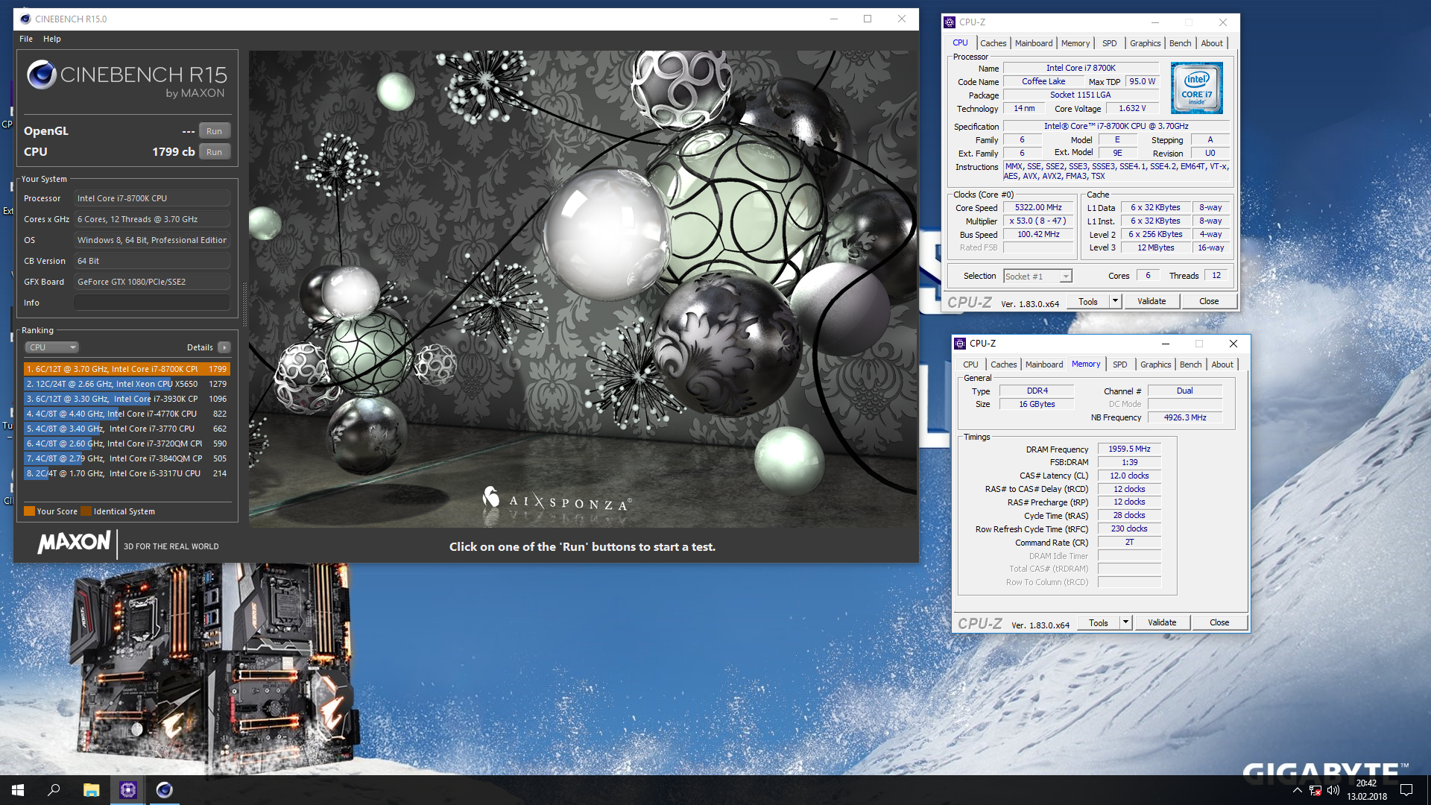Viewport: 1431px width, 805px height.
Task: Open the File menu in Cinebench
Action: (26, 39)
